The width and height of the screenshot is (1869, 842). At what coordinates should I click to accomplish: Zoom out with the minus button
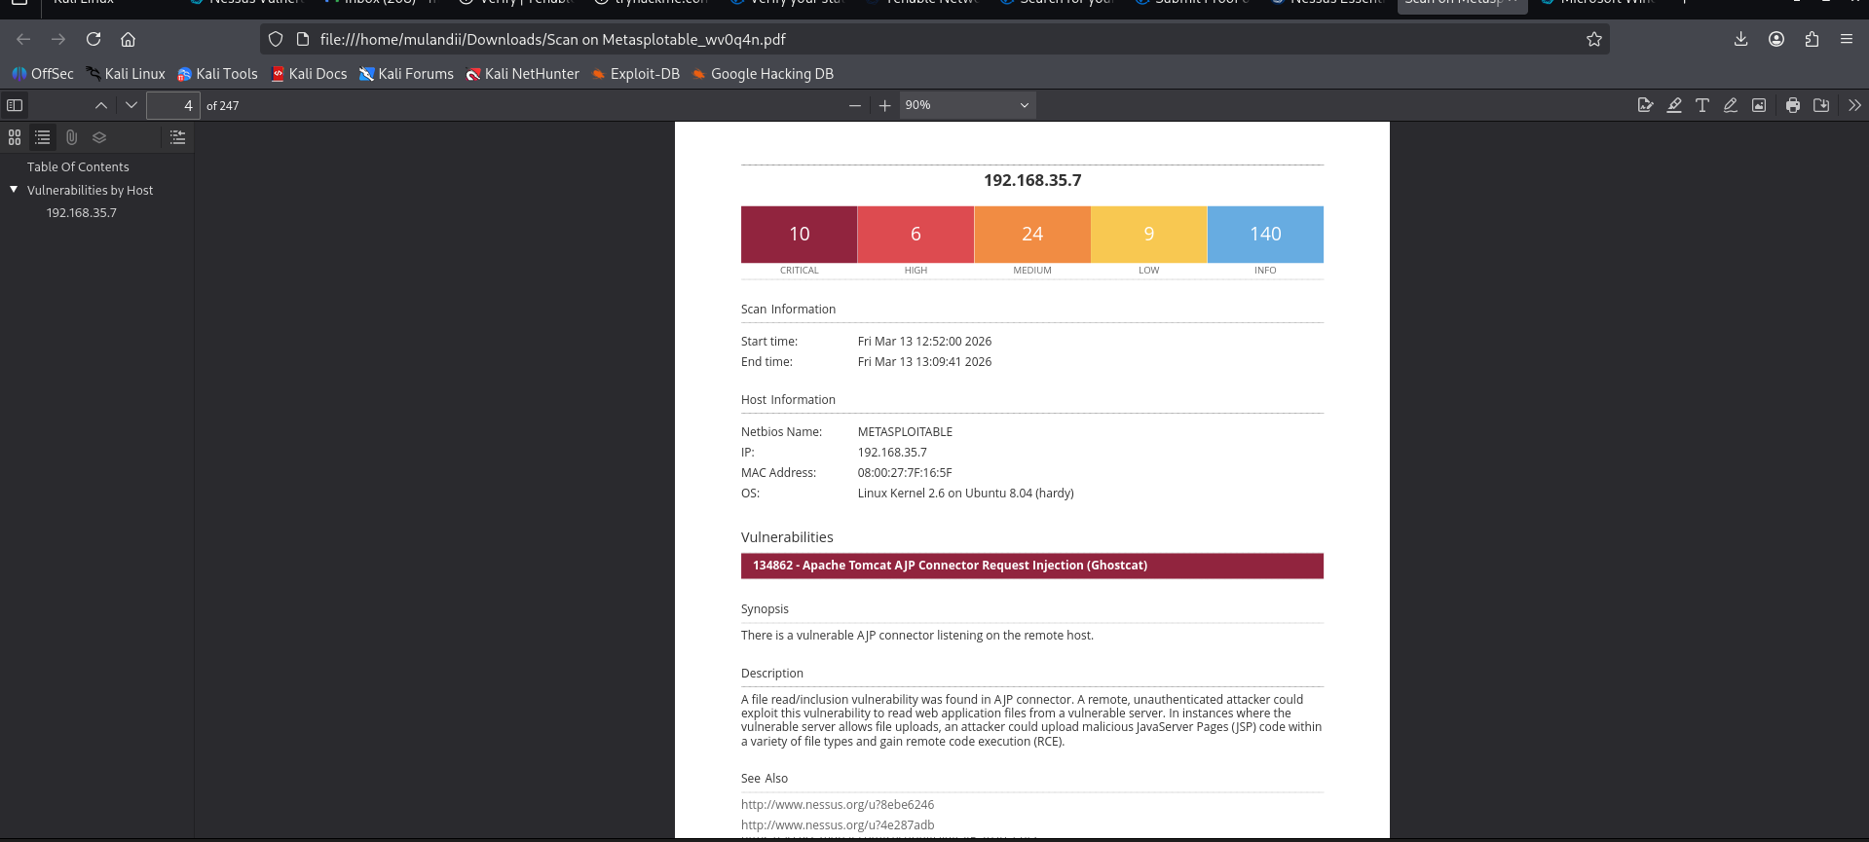coord(854,105)
